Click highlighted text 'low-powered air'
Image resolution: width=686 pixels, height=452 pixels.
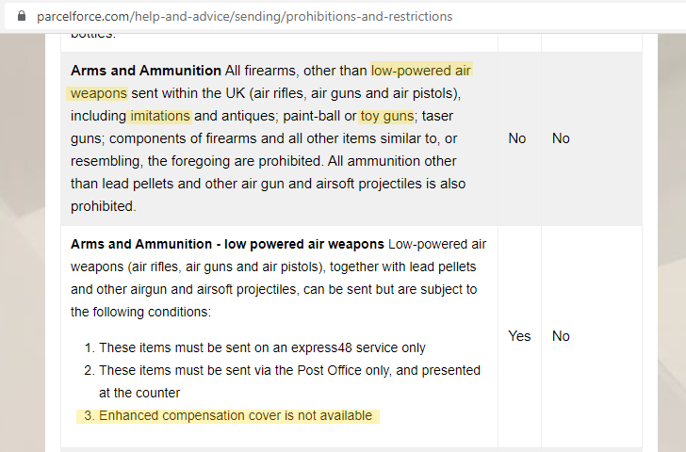click(421, 71)
